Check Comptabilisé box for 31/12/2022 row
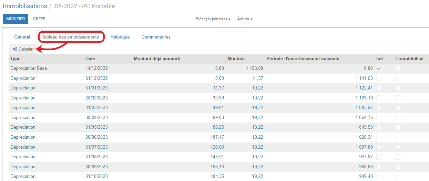The height and width of the screenshot is (181, 429). [398, 78]
